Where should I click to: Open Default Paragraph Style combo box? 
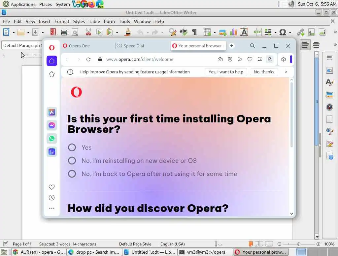(22, 45)
